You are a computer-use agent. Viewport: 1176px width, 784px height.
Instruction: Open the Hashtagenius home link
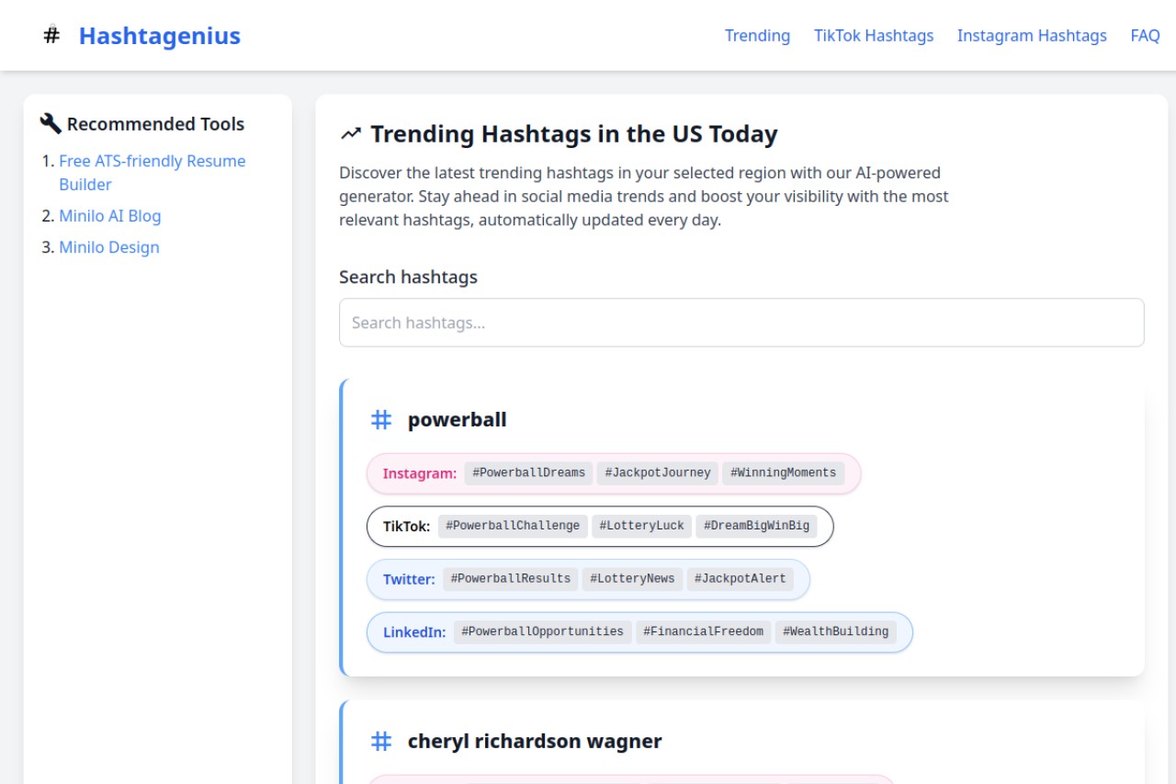pos(160,36)
